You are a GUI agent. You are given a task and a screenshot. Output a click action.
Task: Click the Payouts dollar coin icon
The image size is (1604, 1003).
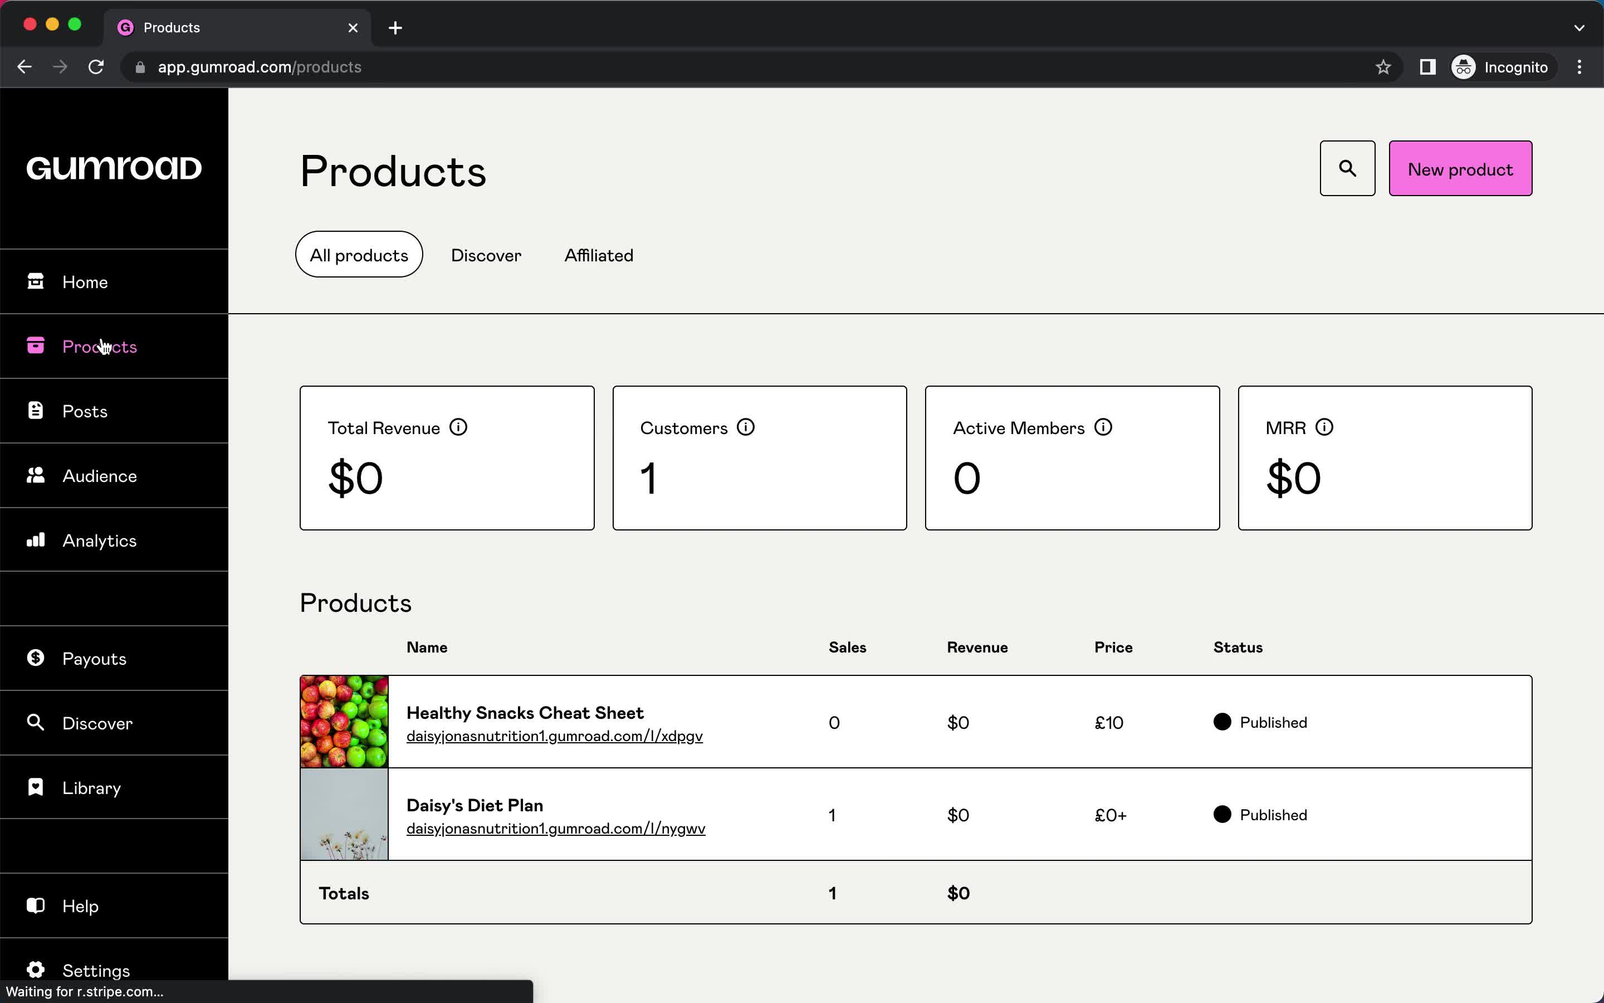[35, 658]
